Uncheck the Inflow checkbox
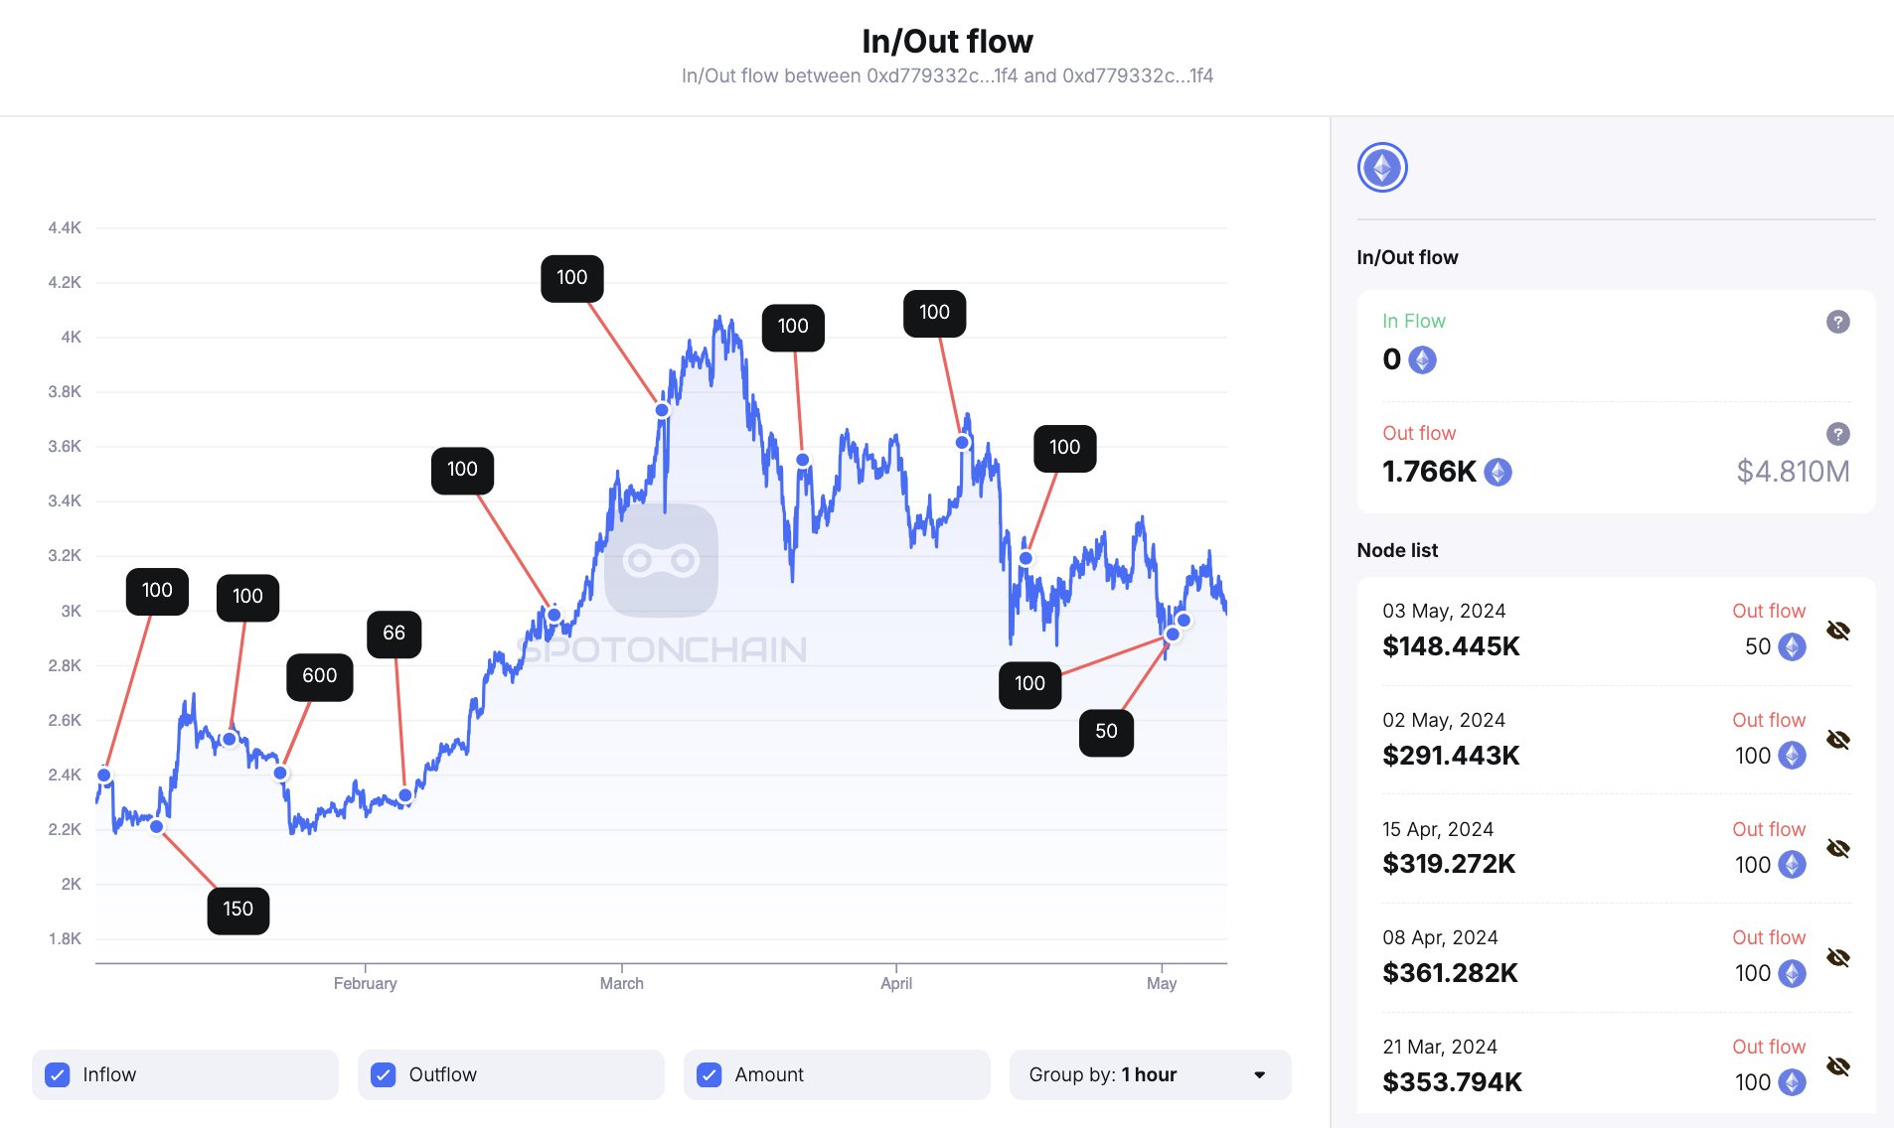The width and height of the screenshot is (1894, 1128). (58, 1074)
